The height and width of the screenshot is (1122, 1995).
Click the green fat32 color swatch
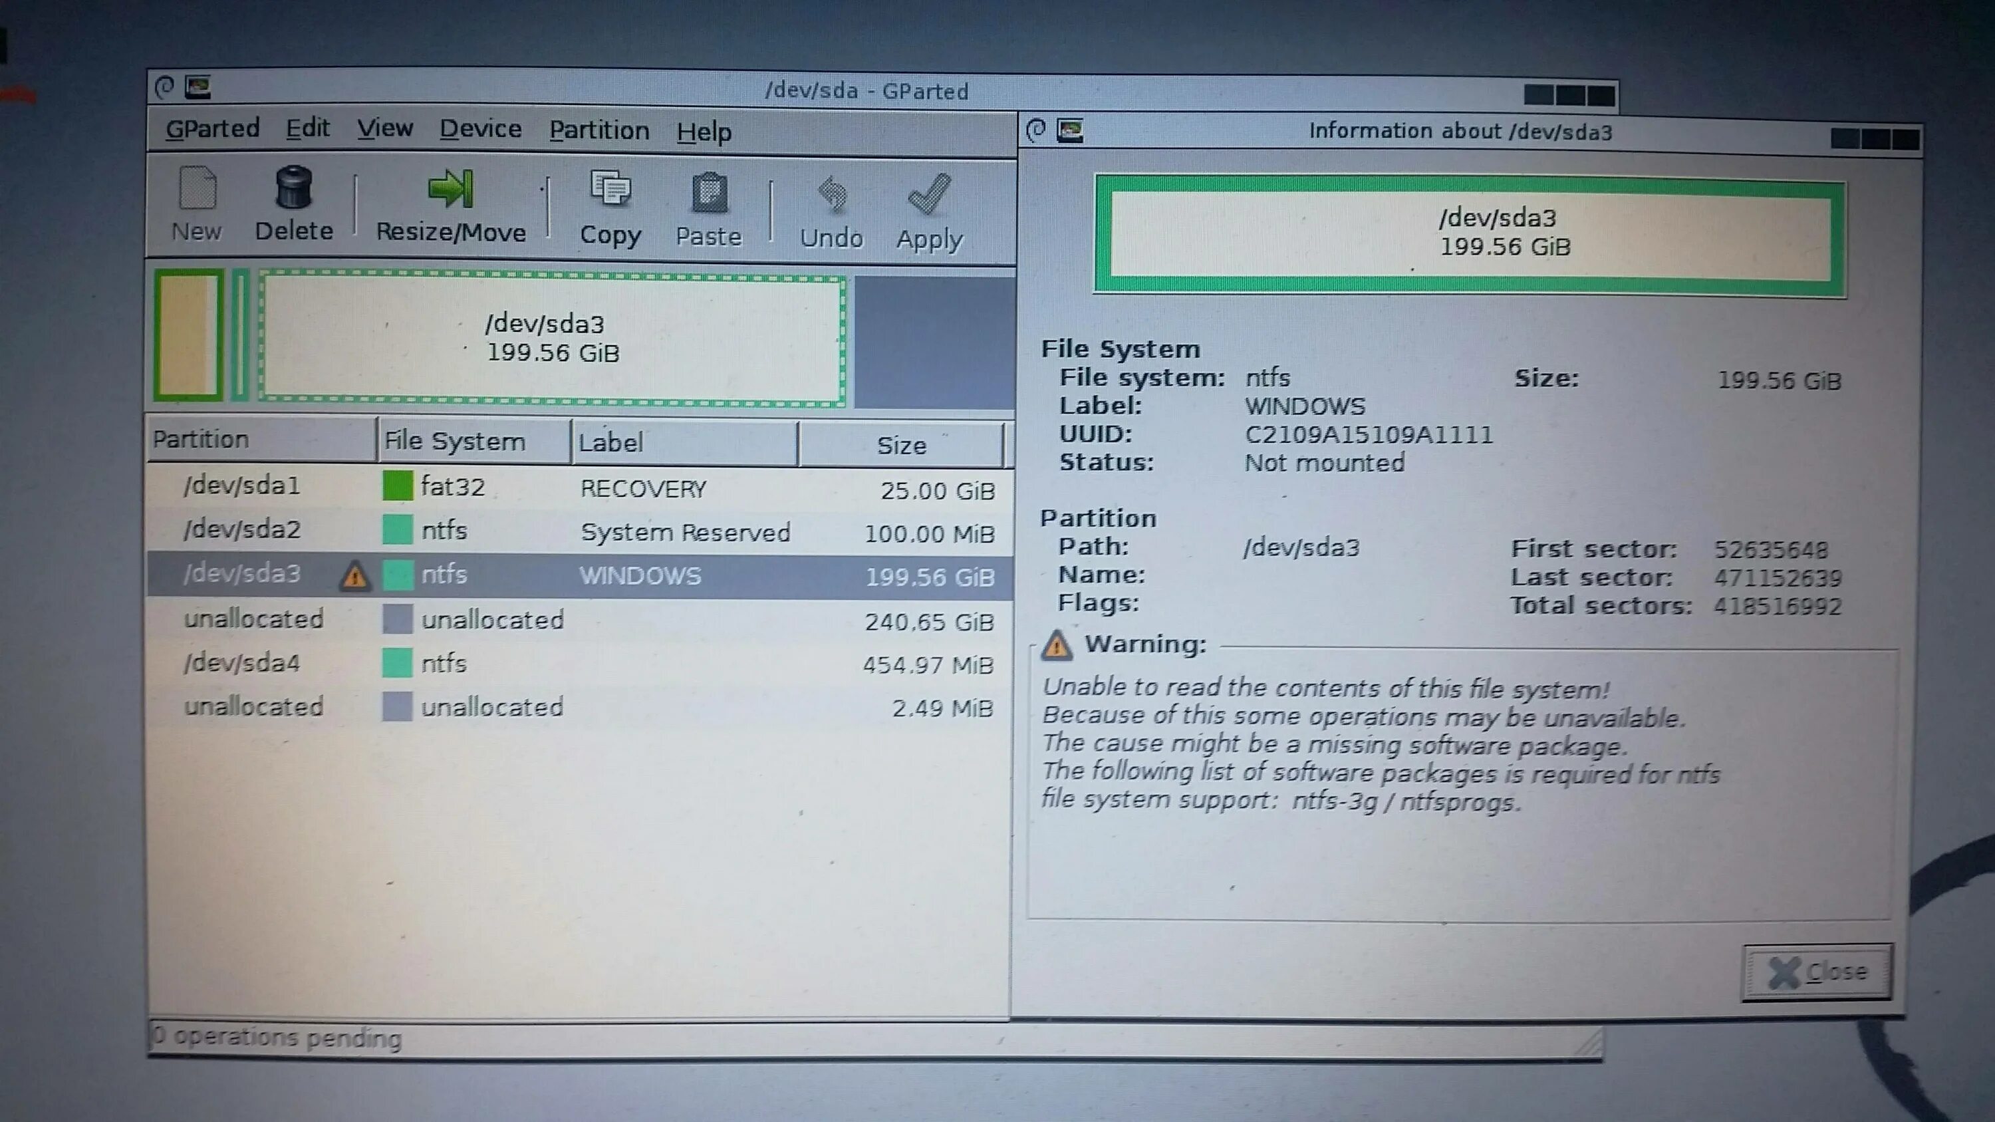coord(397,486)
